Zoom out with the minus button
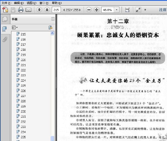The height and width of the screenshot is (141, 167). 89,10
